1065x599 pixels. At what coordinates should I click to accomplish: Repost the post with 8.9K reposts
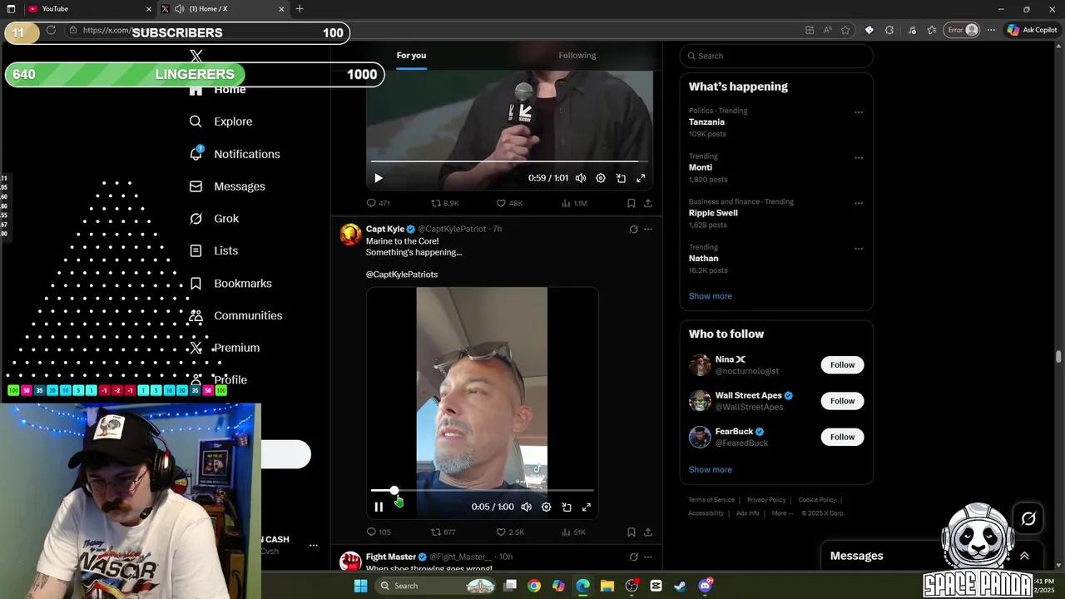coord(445,203)
